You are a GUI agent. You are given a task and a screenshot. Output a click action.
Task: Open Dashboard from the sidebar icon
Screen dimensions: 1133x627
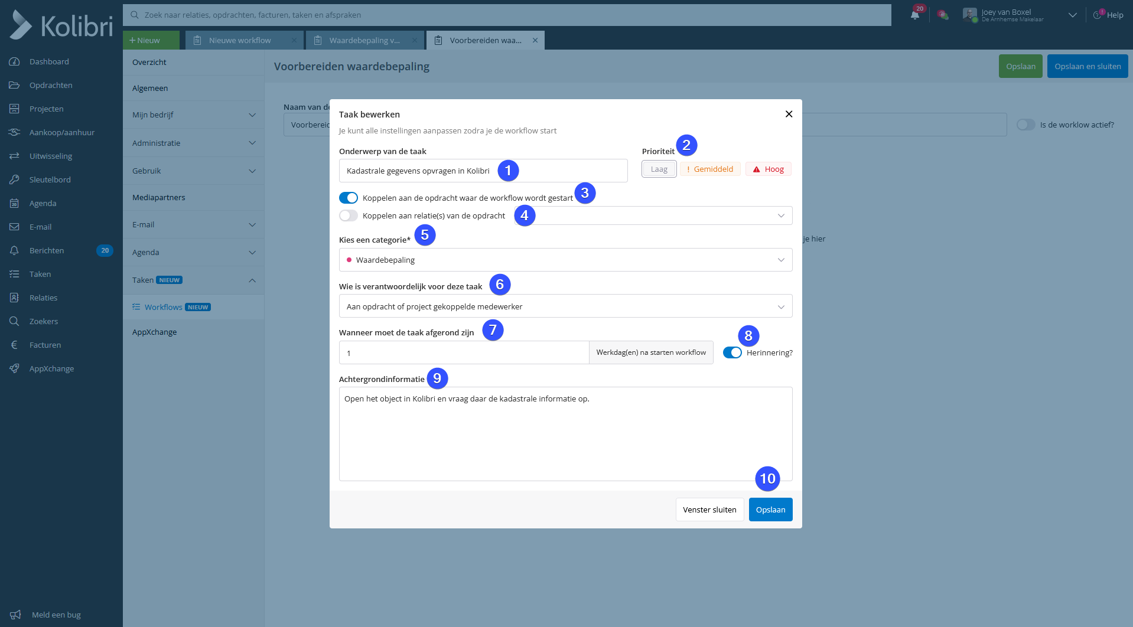tap(15, 61)
